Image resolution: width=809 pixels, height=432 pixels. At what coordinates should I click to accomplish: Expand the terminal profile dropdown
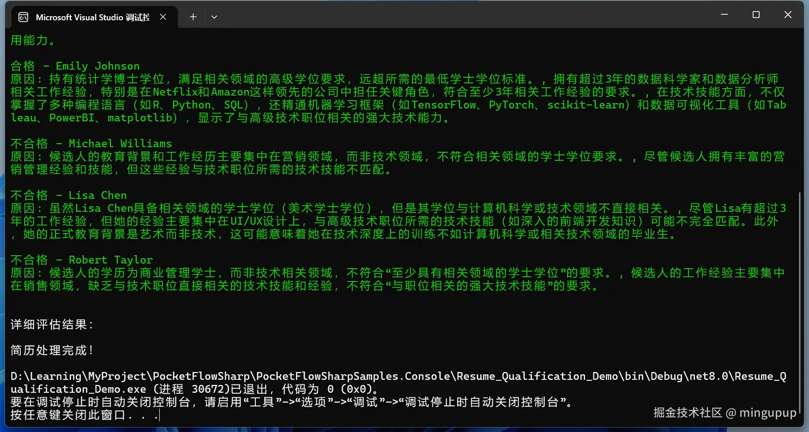214,17
